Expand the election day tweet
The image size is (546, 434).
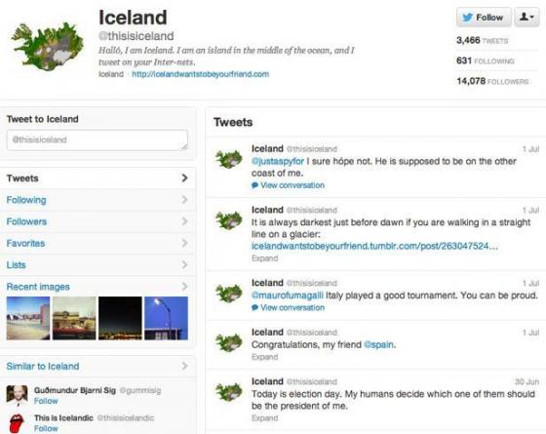point(264,418)
